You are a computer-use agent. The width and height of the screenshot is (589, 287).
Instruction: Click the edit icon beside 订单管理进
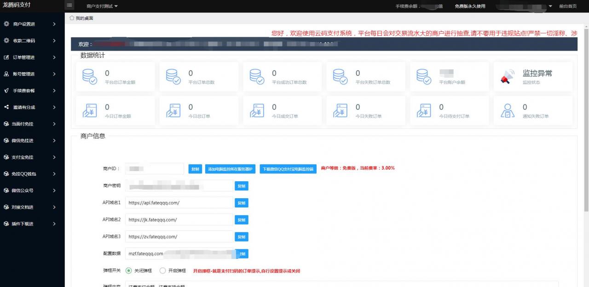(6, 57)
